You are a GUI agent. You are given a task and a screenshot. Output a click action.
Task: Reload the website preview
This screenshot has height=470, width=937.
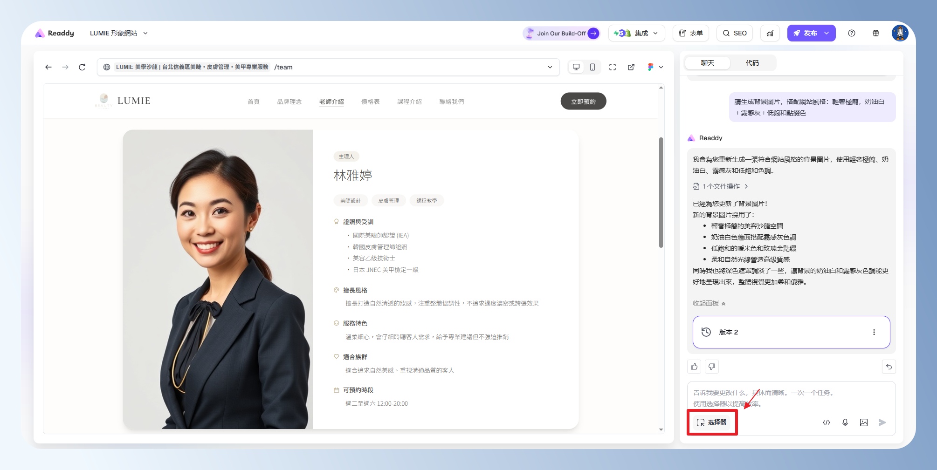pos(82,67)
